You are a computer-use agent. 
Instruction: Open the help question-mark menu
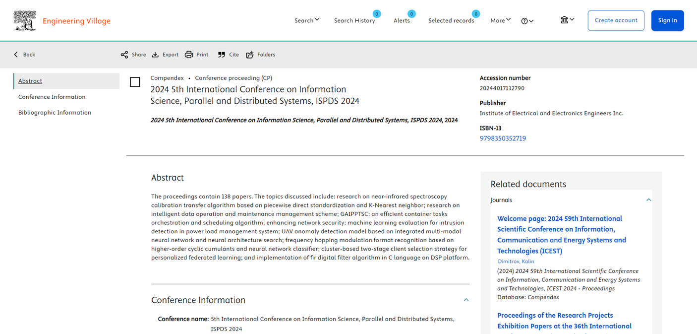[x=527, y=21]
